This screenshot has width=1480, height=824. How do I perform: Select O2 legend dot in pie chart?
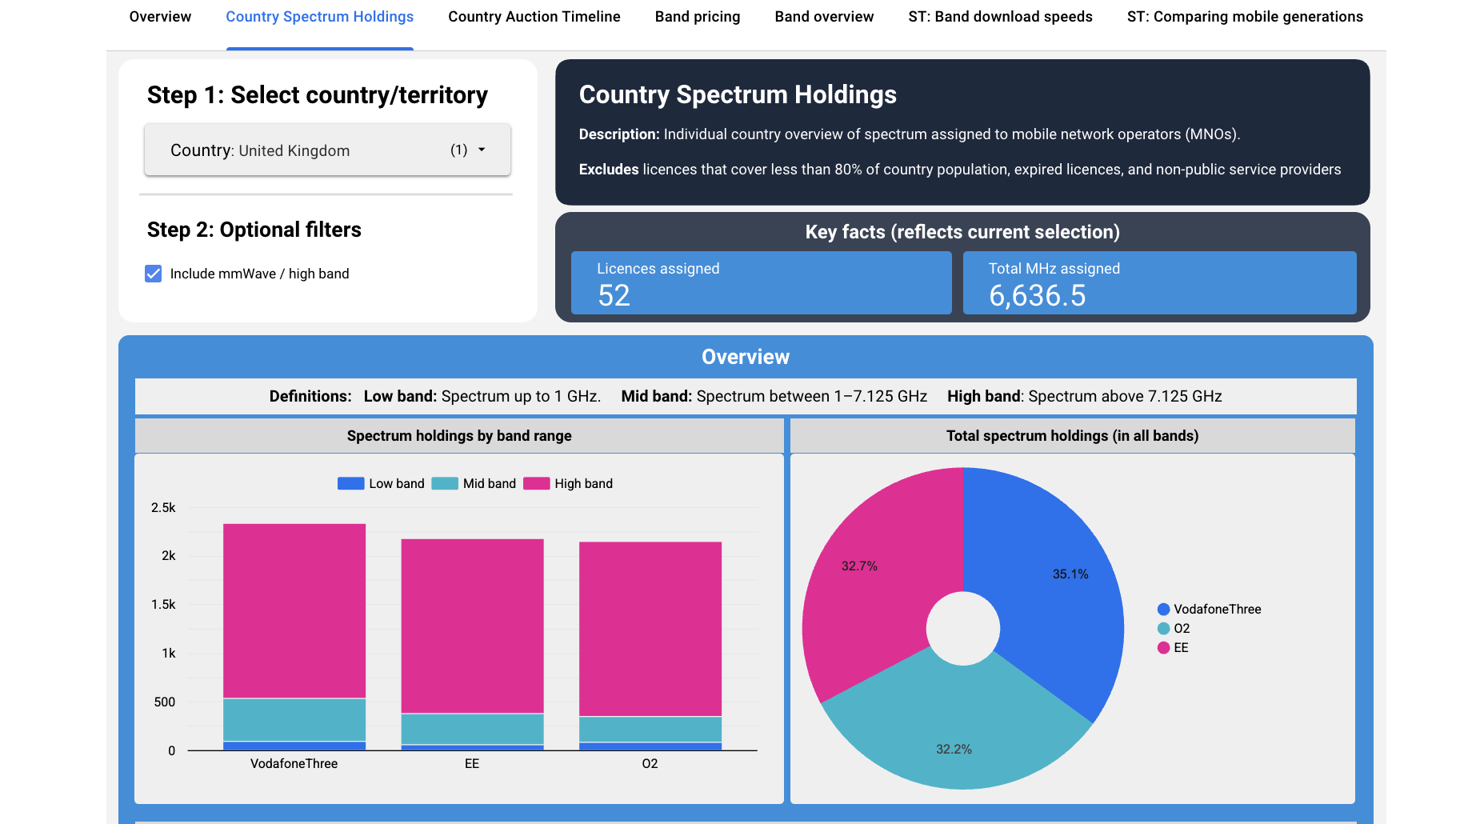1163,629
